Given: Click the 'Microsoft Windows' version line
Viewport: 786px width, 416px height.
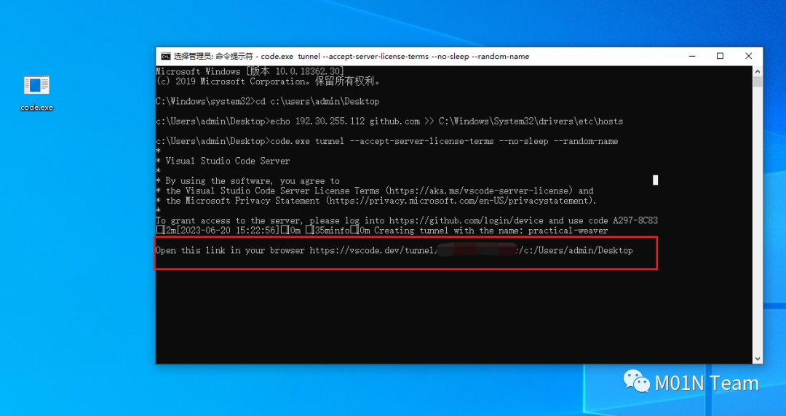Looking at the screenshot, I should point(250,72).
